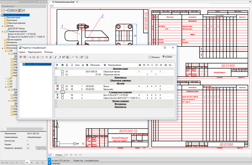The image size is (252, 165).
Task: Click the scissors cut icon in the specification editor toolbar
Action: tap(30, 57)
